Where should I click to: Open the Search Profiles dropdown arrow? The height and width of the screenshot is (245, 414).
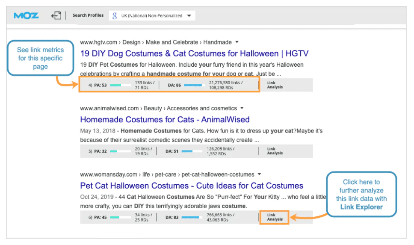point(189,15)
